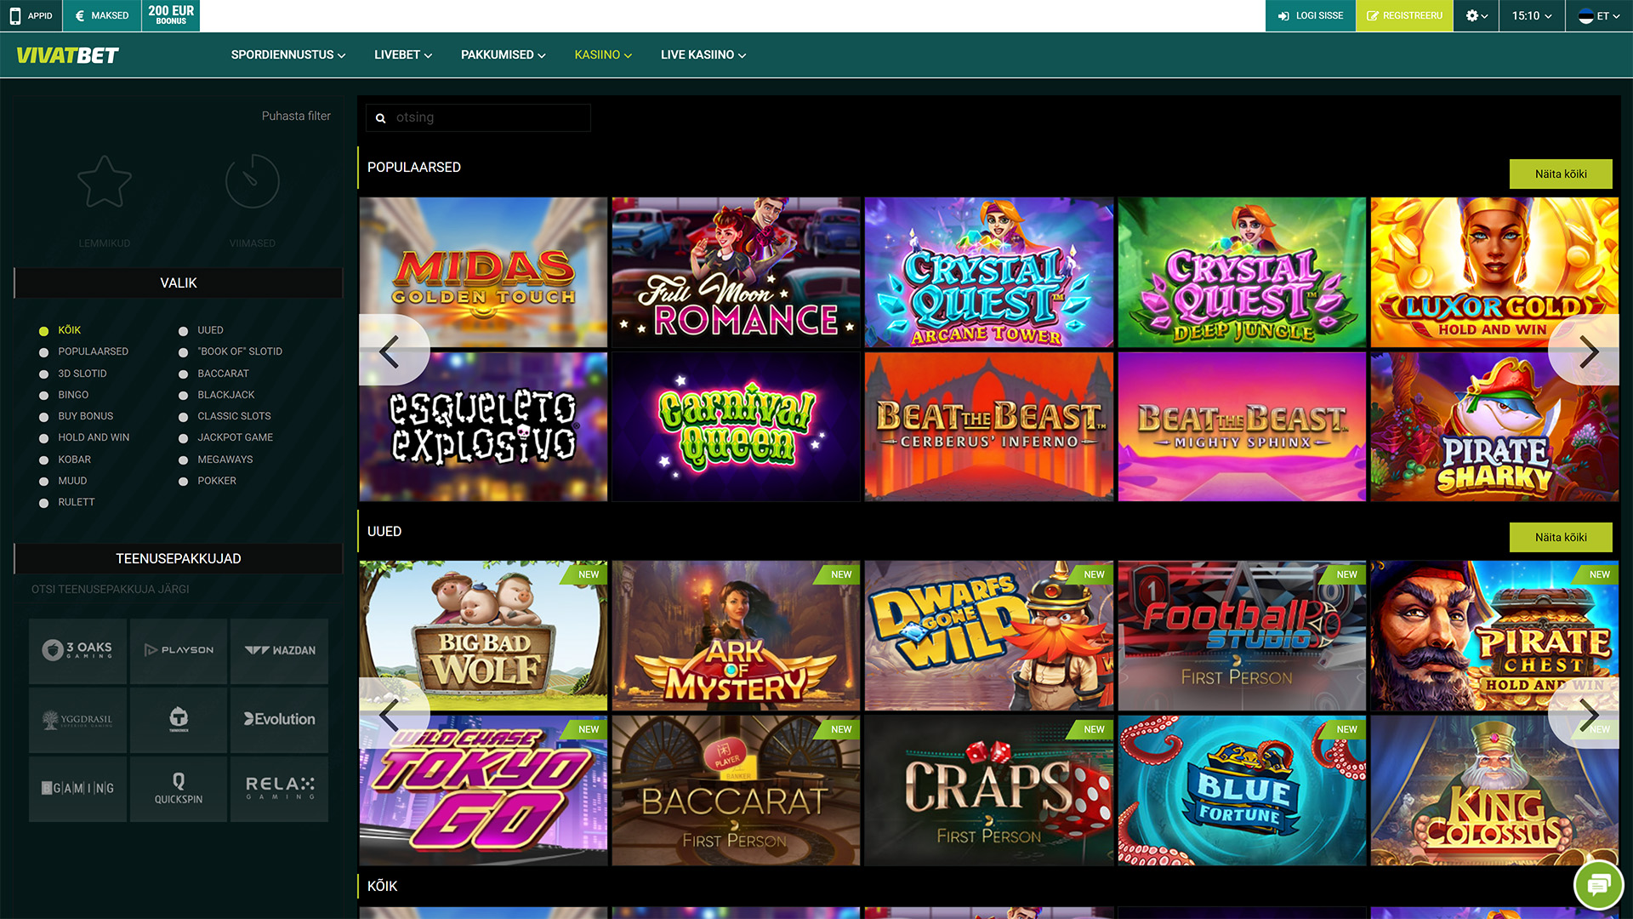Select the Bingo category filter
This screenshot has height=919, width=1633.
point(64,395)
